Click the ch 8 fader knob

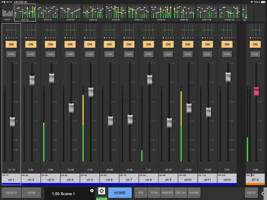click(150, 80)
